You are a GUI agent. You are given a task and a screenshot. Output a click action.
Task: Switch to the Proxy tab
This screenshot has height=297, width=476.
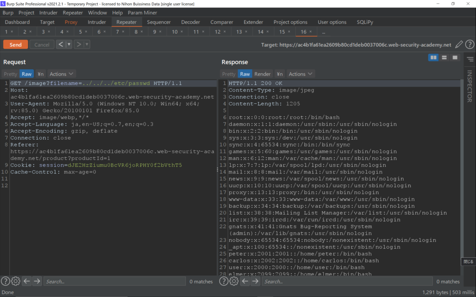click(x=71, y=22)
